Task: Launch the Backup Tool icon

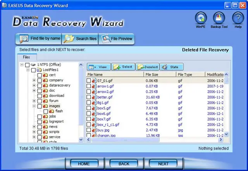Action: (x=219, y=18)
